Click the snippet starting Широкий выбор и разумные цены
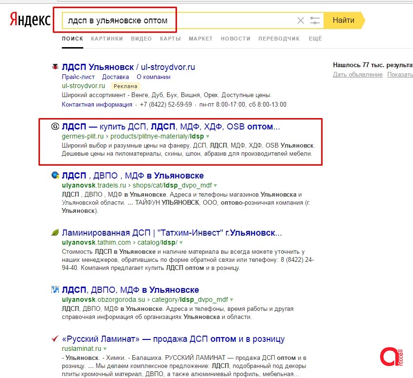413x378 pixels. coord(188,149)
